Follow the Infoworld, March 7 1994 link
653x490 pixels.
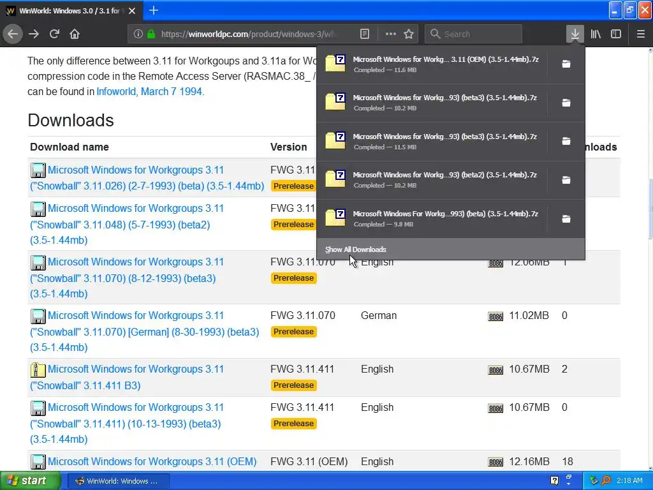[149, 91]
